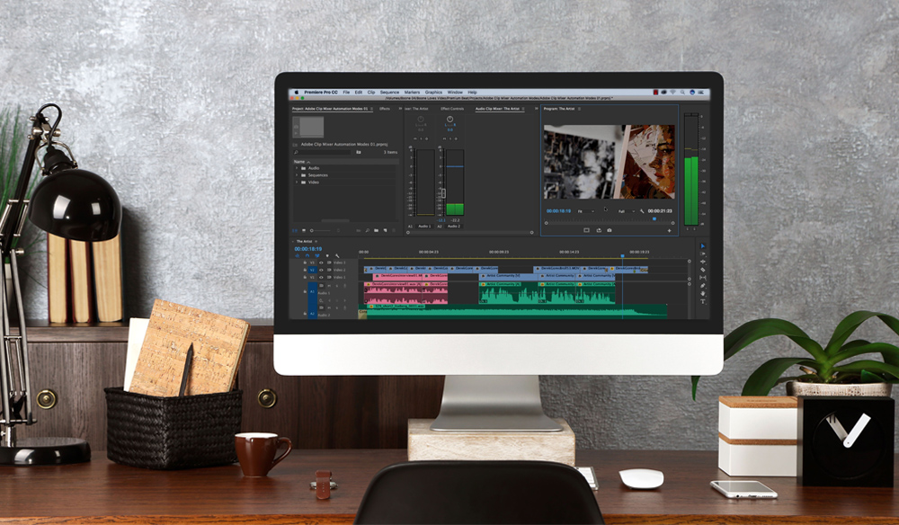Expand the Video bin in the Project panel

(296, 182)
